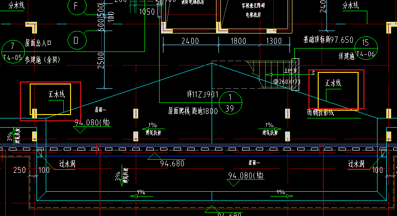
Task: Click the reference text '详11ZJ901'
Action: point(202,95)
